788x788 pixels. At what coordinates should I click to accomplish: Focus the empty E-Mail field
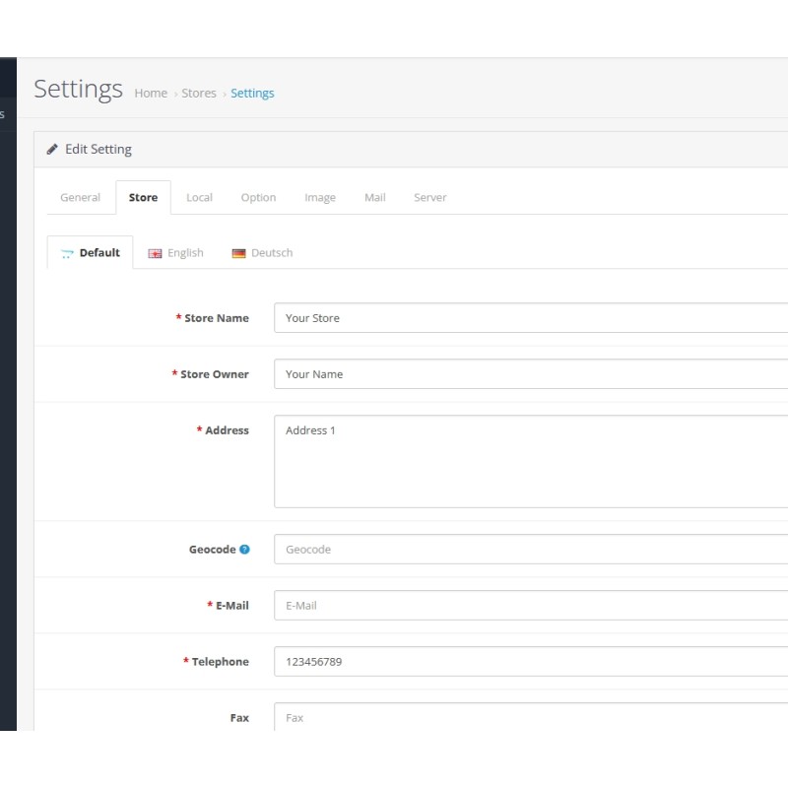point(532,606)
